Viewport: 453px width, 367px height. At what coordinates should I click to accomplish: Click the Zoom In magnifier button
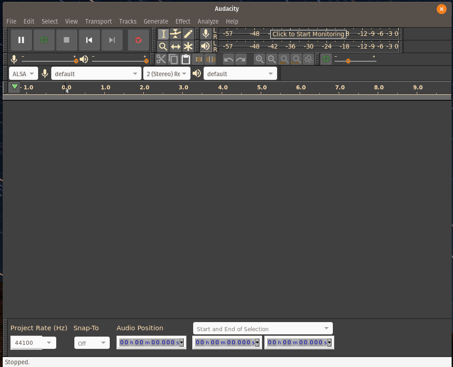coord(259,59)
